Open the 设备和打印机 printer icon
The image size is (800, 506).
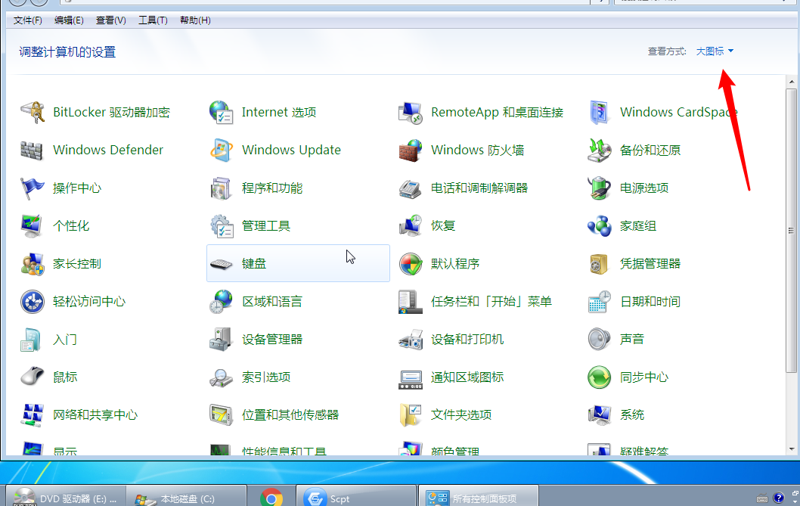click(x=411, y=340)
